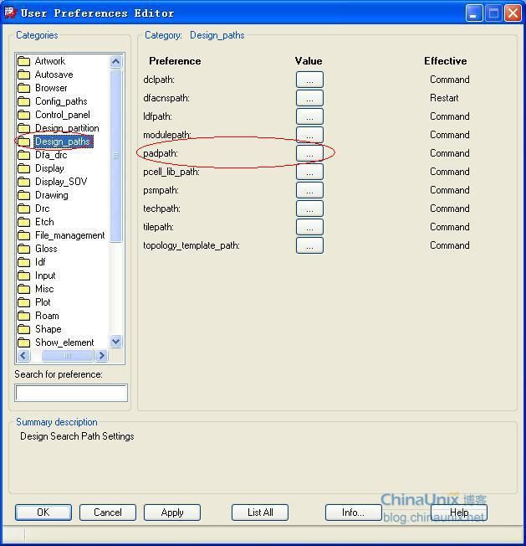526x546 pixels.
Task: Click the User Preferences Editor title icon
Action: point(10,13)
